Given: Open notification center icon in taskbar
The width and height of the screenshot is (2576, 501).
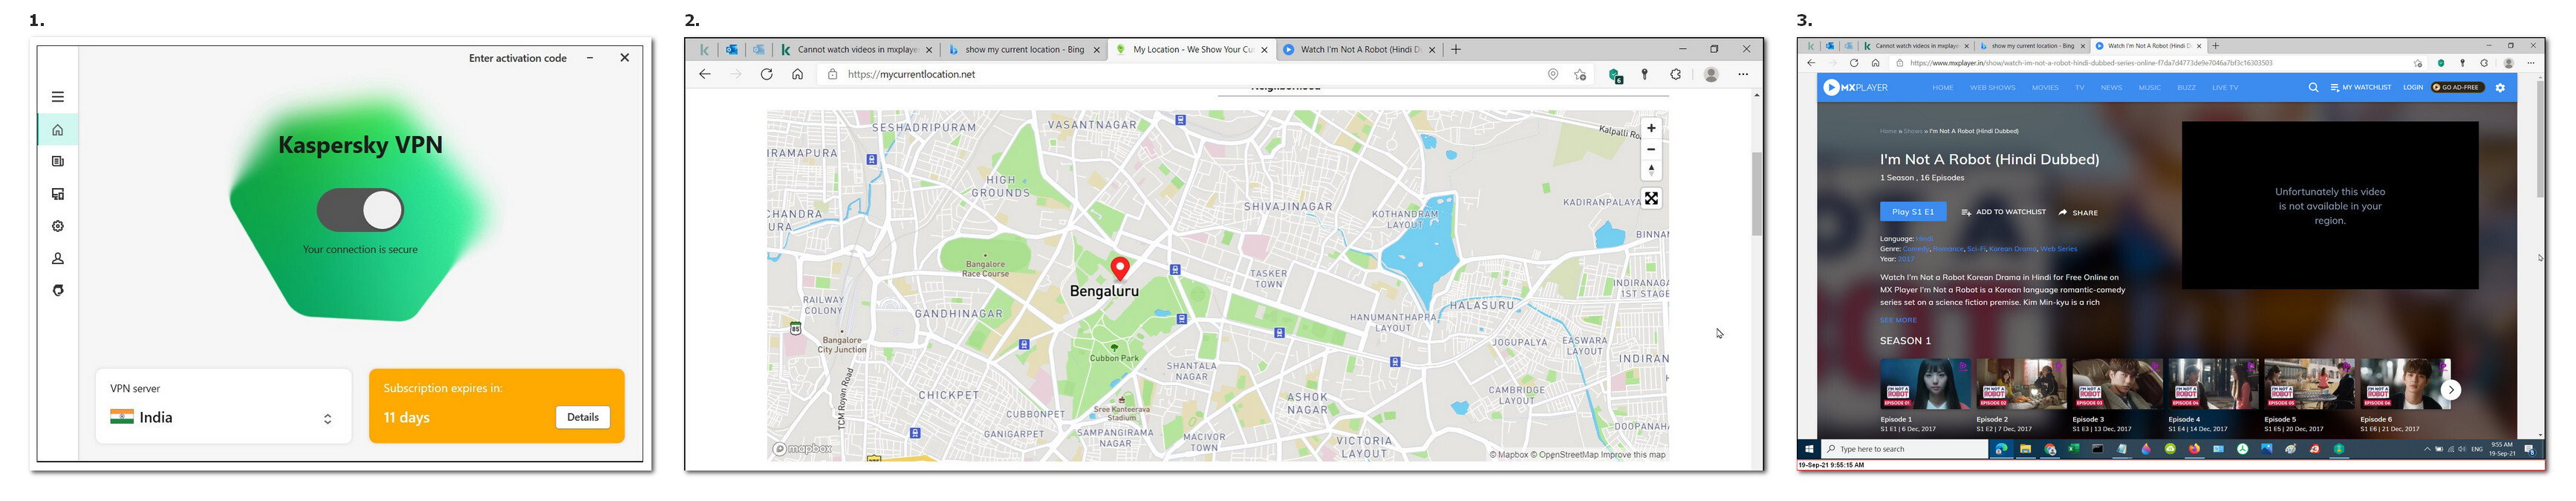Looking at the screenshot, I should tap(2529, 449).
